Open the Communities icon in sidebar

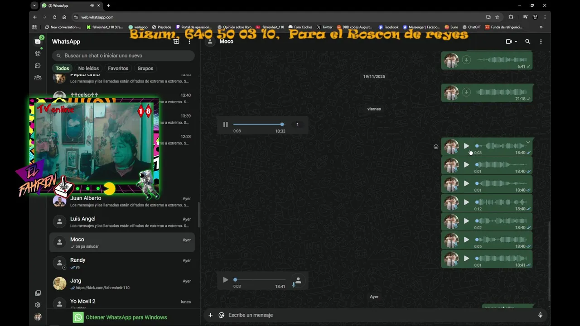click(38, 77)
